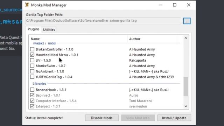The image size is (224, 126).
Task: Click the A Haunted Army & fchb1239 author cell
Action: pyautogui.click(x=152, y=77)
